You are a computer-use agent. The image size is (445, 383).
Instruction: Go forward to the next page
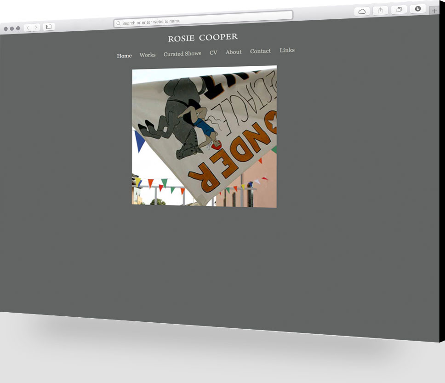36,28
